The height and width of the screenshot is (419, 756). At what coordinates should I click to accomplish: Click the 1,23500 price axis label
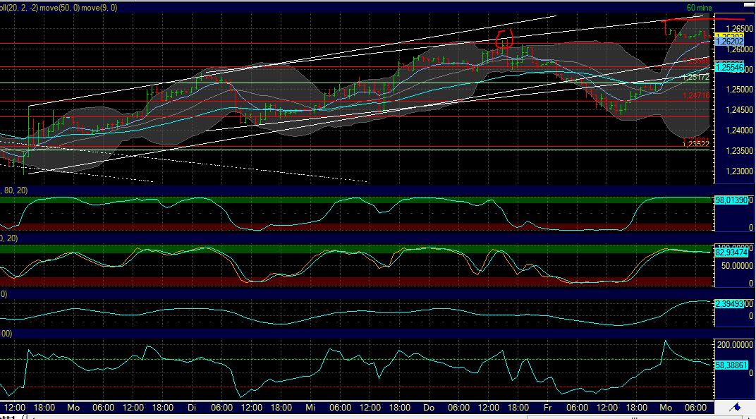[739, 151]
